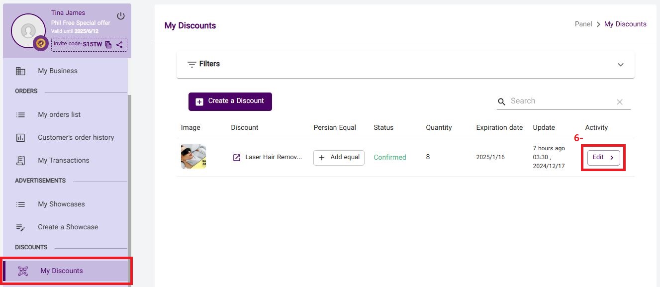Expand the Filters panel chevron
This screenshot has height=287, width=660.
pyautogui.click(x=620, y=65)
